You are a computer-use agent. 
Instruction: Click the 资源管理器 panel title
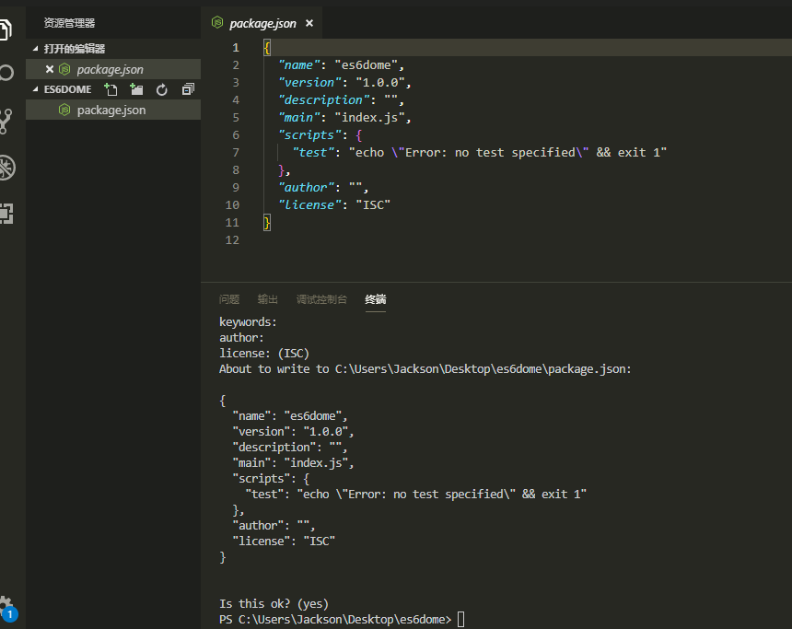[x=70, y=23]
